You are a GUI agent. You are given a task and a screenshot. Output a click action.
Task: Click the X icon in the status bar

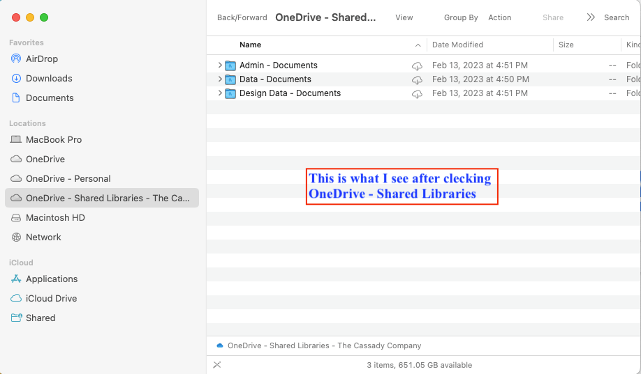(217, 365)
